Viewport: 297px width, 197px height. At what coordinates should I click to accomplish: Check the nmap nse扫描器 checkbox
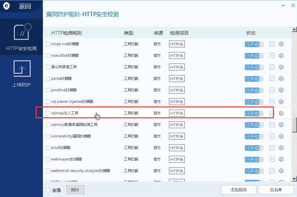pyautogui.click(x=48, y=44)
